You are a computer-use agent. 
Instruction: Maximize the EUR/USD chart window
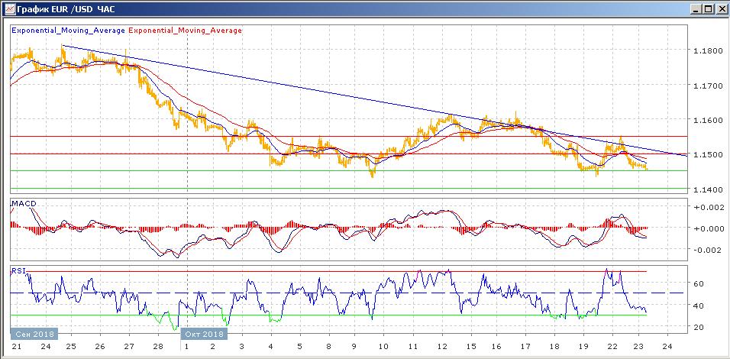click(707, 8)
